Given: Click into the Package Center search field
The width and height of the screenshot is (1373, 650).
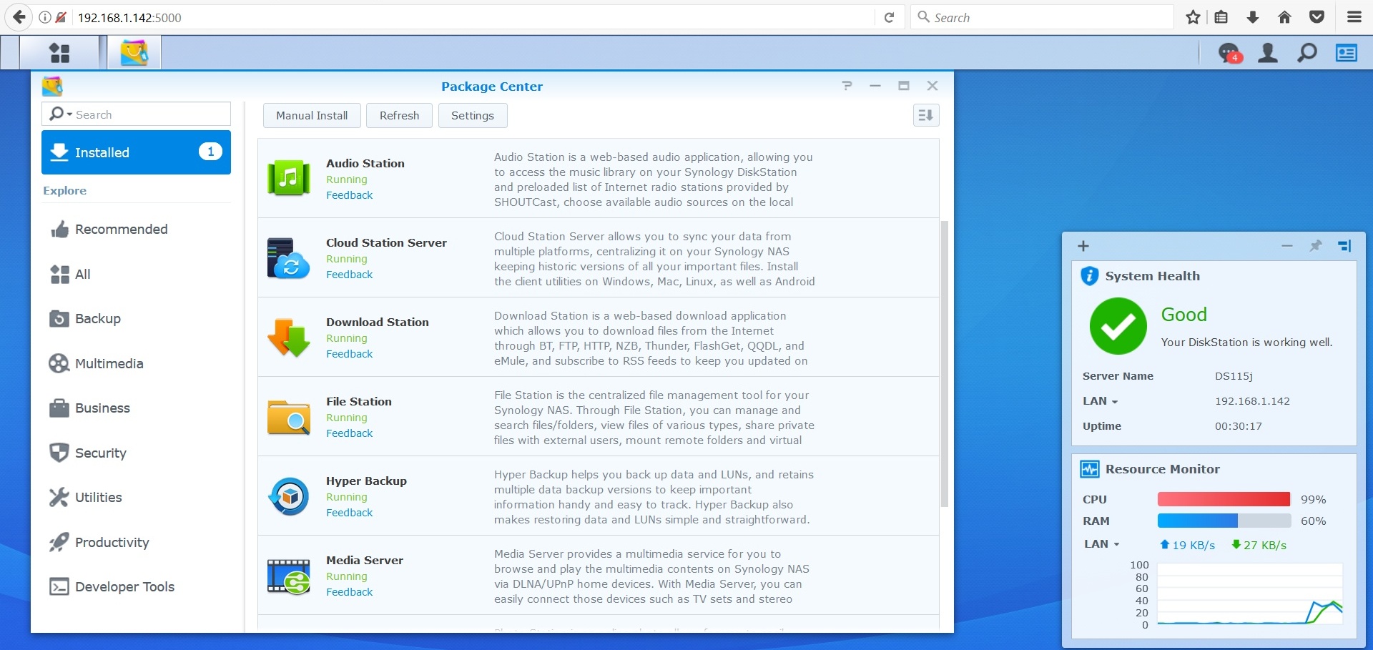Looking at the screenshot, I should 136,114.
